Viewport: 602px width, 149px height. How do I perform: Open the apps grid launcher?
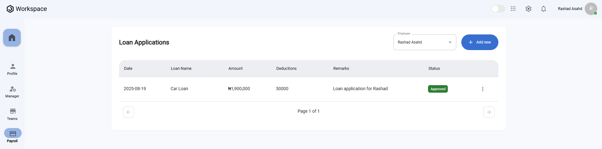click(513, 9)
